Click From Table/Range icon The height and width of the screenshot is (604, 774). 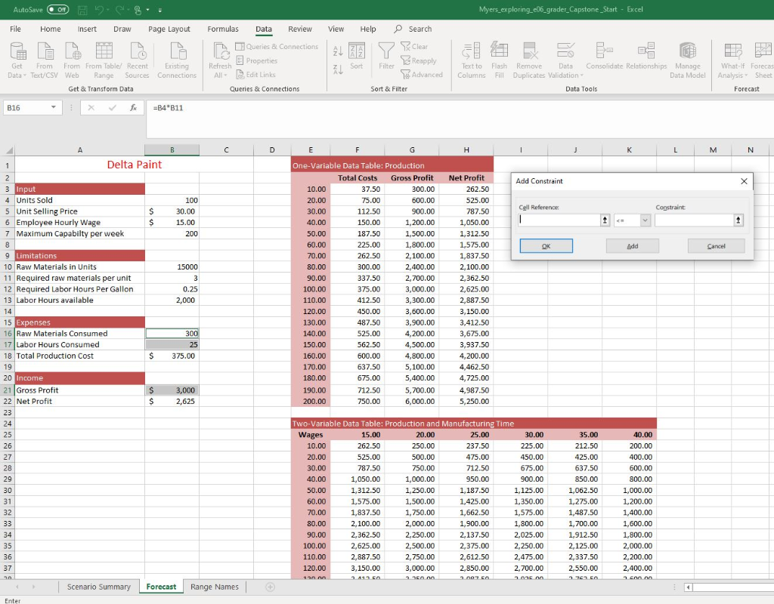pyautogui.click(x=104, y=60)
